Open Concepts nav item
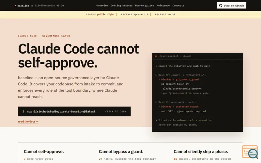Screen dimensions: 261x163 [x=178, y=6]
